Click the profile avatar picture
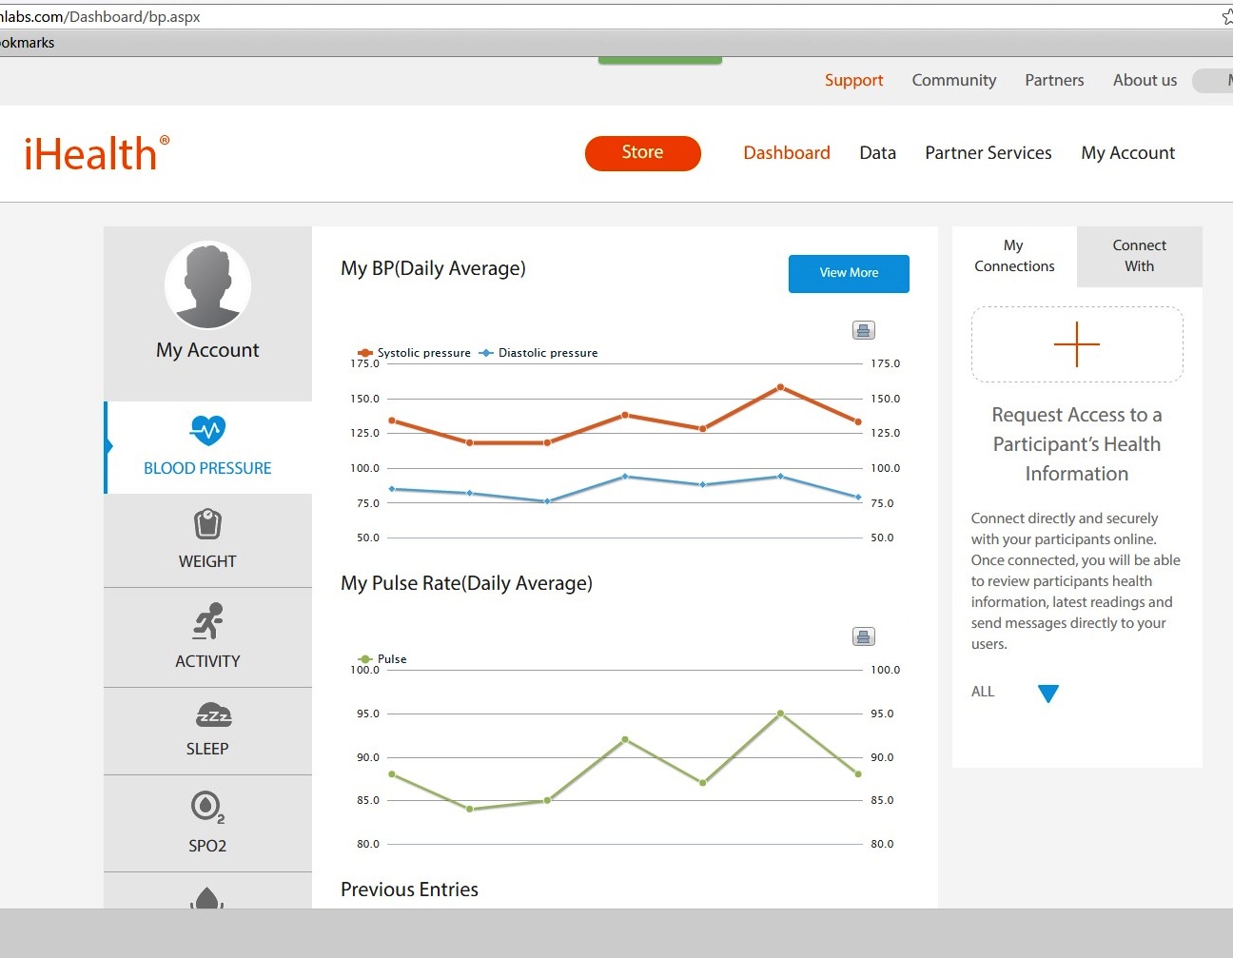The height and width of the screenshot is (958, 1233). click(x=207, y=284)
